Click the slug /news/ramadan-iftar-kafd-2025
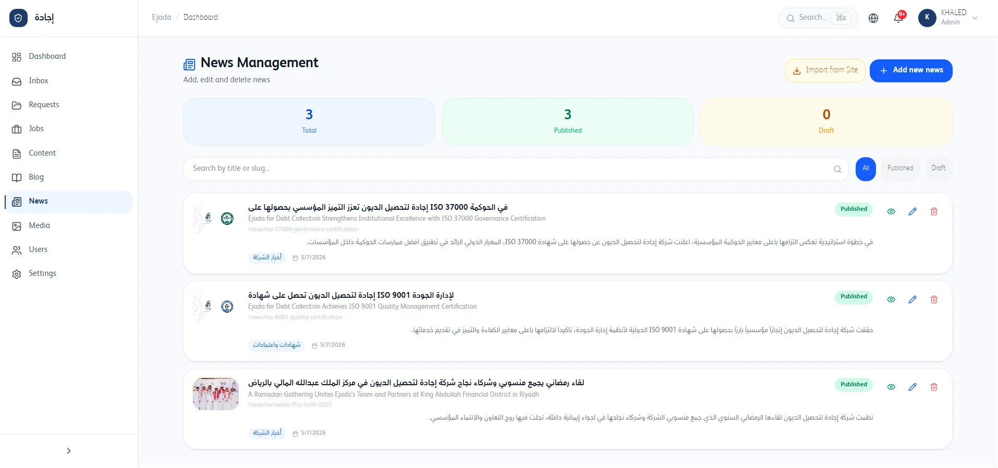The height and width of the screenshot is (468, 998). 290,404
